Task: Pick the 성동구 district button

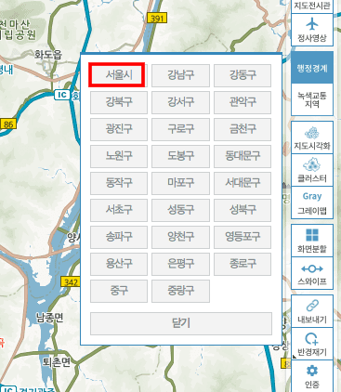Action: click(180, 210)
